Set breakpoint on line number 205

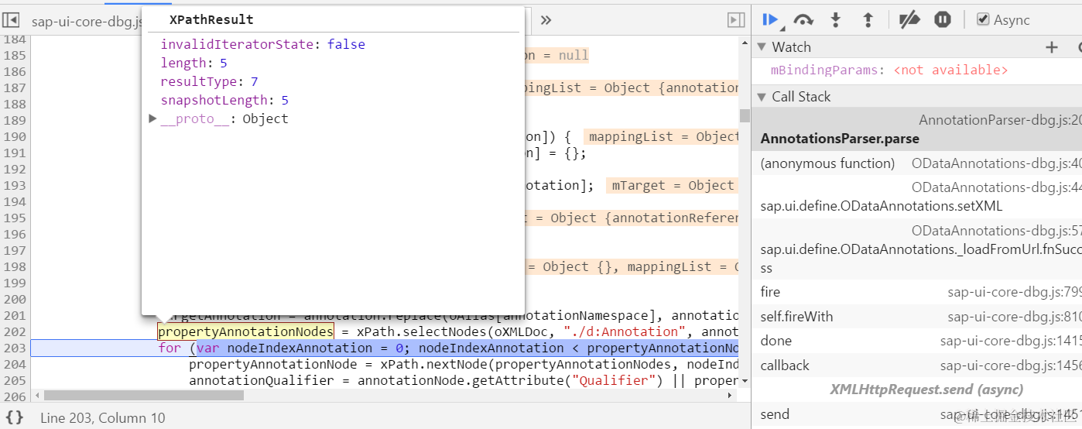(13, 380)
